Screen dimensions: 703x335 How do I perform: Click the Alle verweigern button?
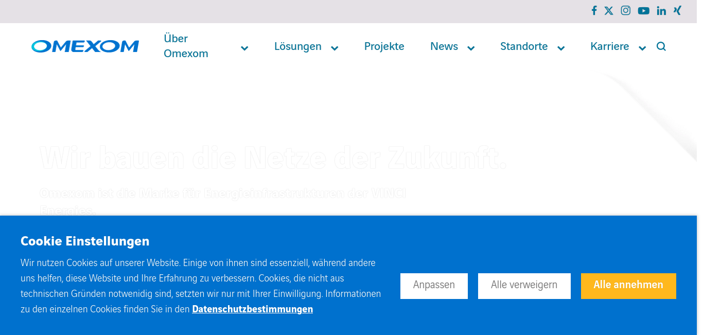(524, 286)
